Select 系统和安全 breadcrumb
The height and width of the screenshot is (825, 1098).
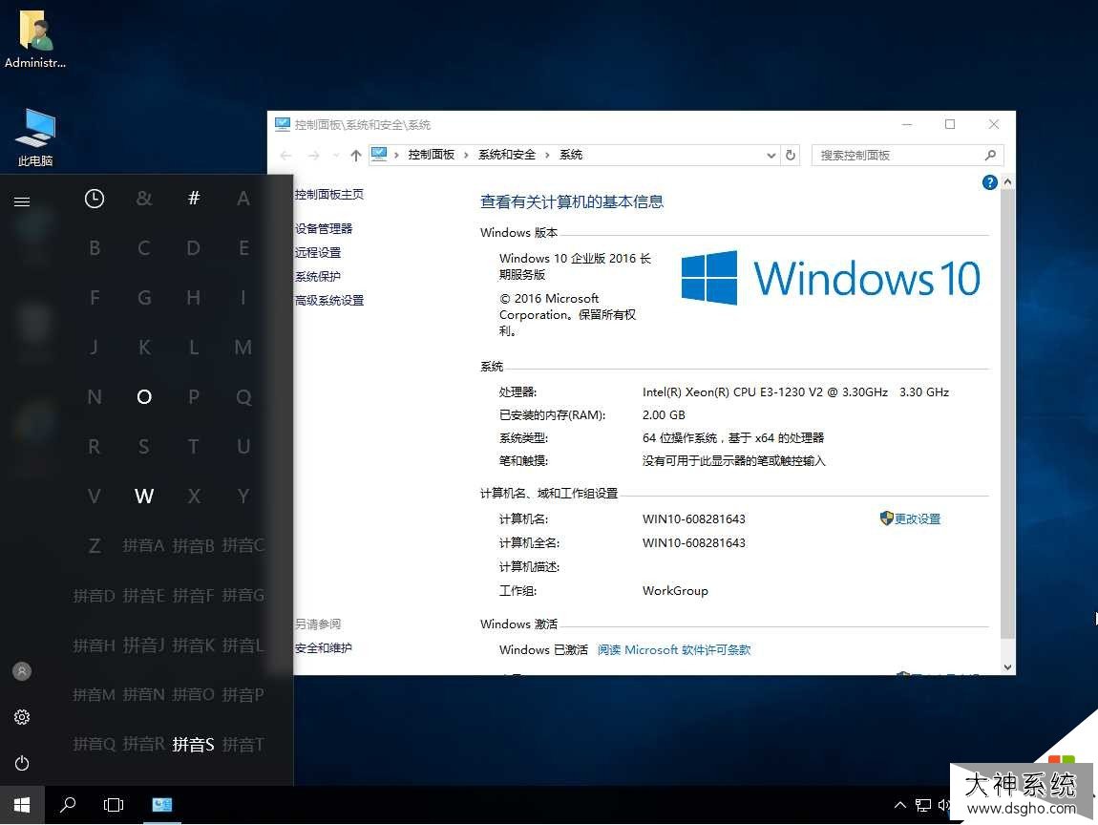pos(507,155)
